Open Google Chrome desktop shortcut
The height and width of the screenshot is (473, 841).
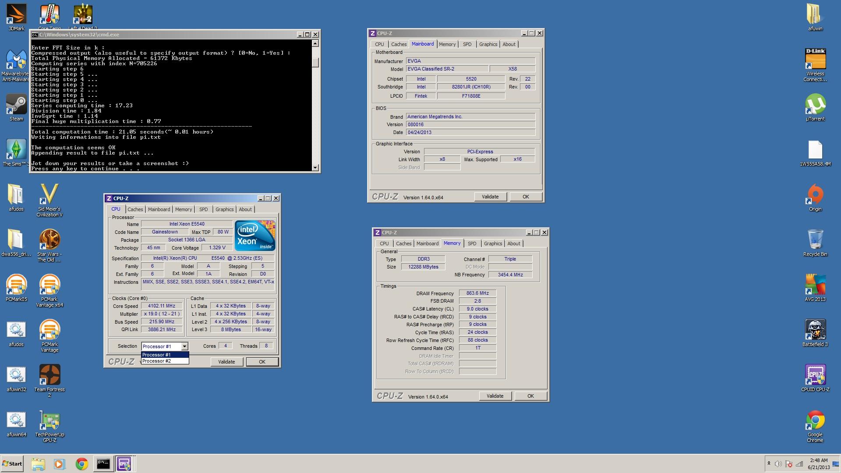pyautogui.click(x=815, y=426)
